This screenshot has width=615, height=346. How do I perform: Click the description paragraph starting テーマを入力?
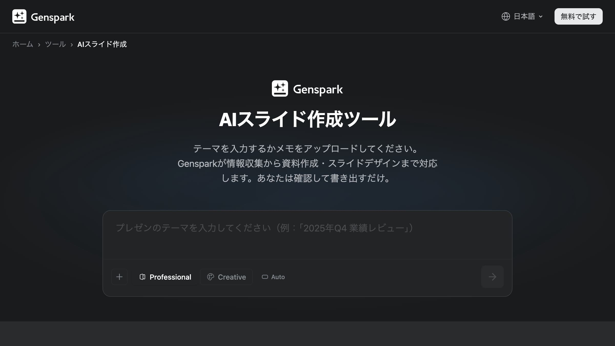tap(307, 163)
